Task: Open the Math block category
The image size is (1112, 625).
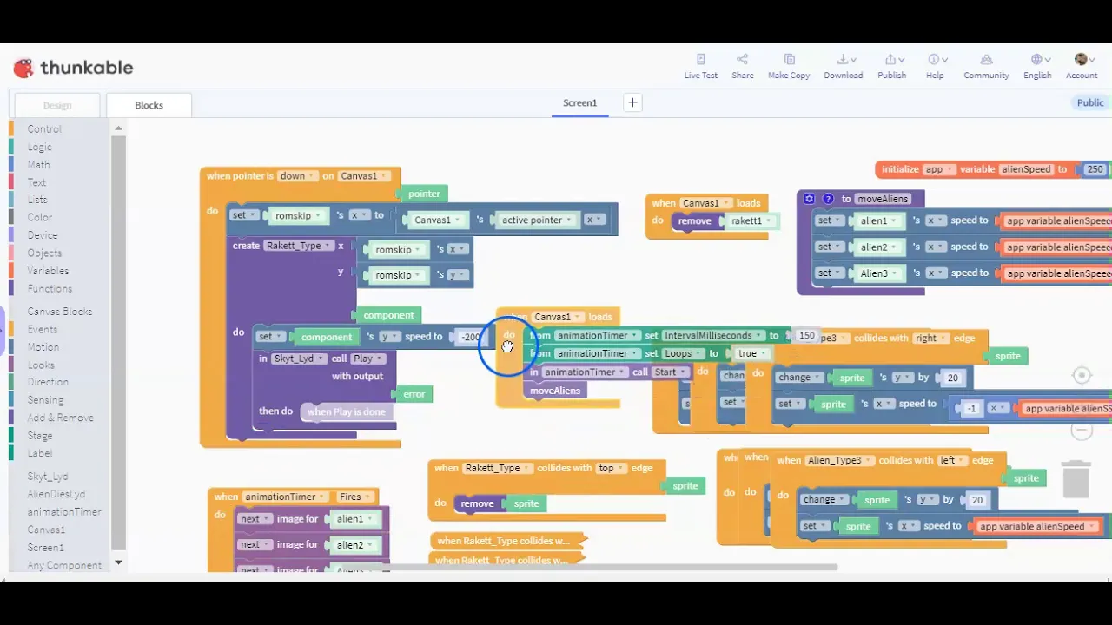Action: pos(39,164)
